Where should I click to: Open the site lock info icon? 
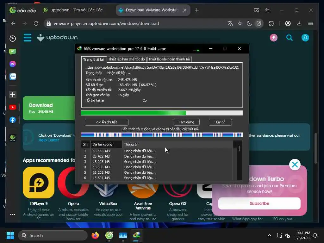pos(48,23)
